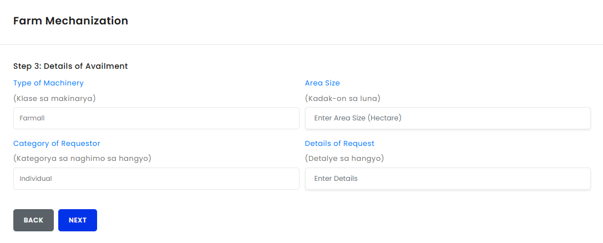Click the Type of Machinery label
The image size is (603, 243).
tap(48, 83)
